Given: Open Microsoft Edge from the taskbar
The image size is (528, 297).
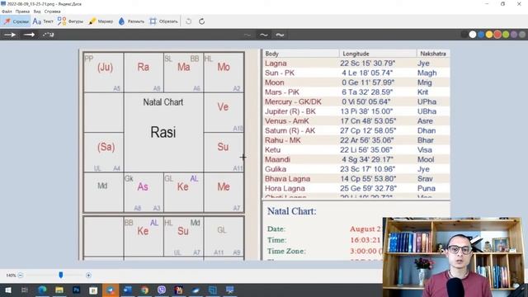Looking at the screenshot, I should click(x=42, y=290).
